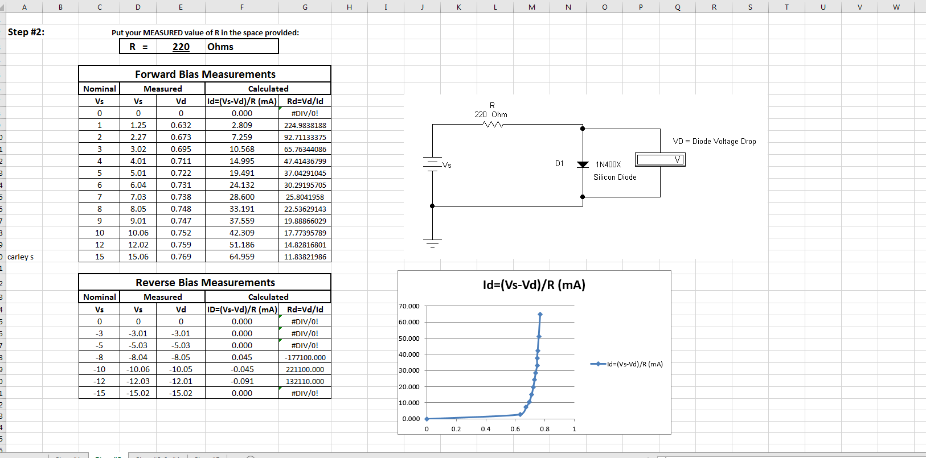
Task: Select the Id cell reading 64.959
Action: 242,257
